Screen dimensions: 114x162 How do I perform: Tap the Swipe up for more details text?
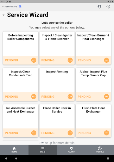(x=57, y=143)
